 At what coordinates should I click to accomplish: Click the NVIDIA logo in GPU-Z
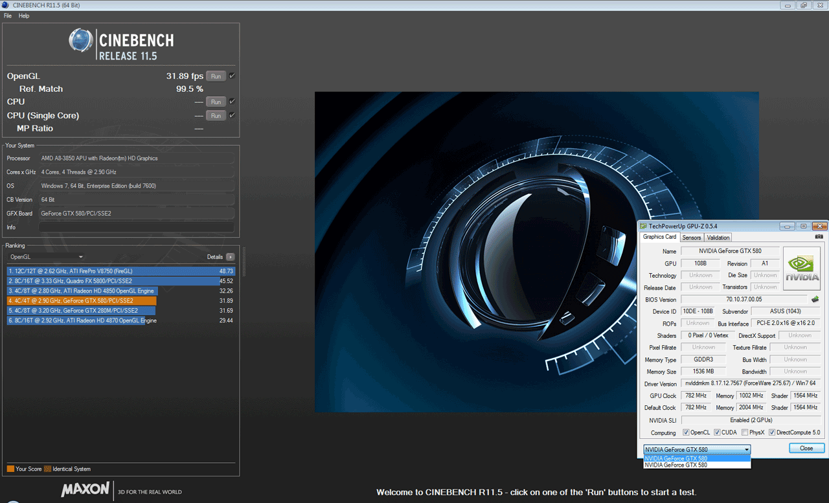coord(802,269)
